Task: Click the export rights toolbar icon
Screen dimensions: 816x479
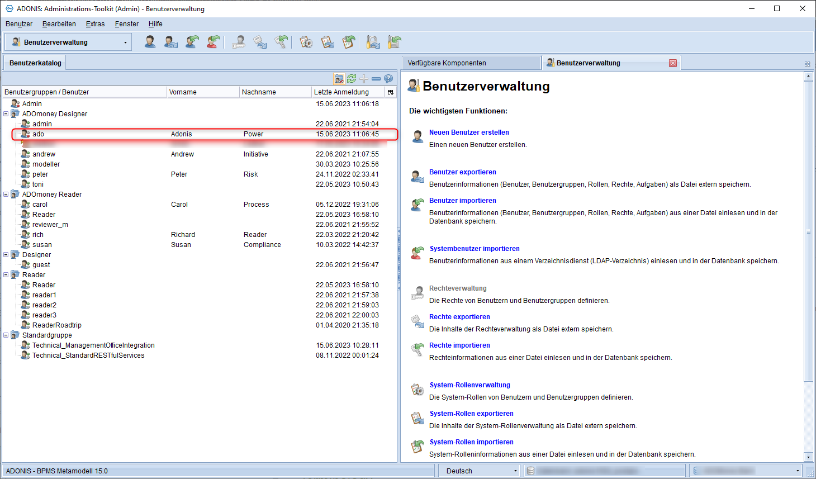Action: click(x=260, y=42)
